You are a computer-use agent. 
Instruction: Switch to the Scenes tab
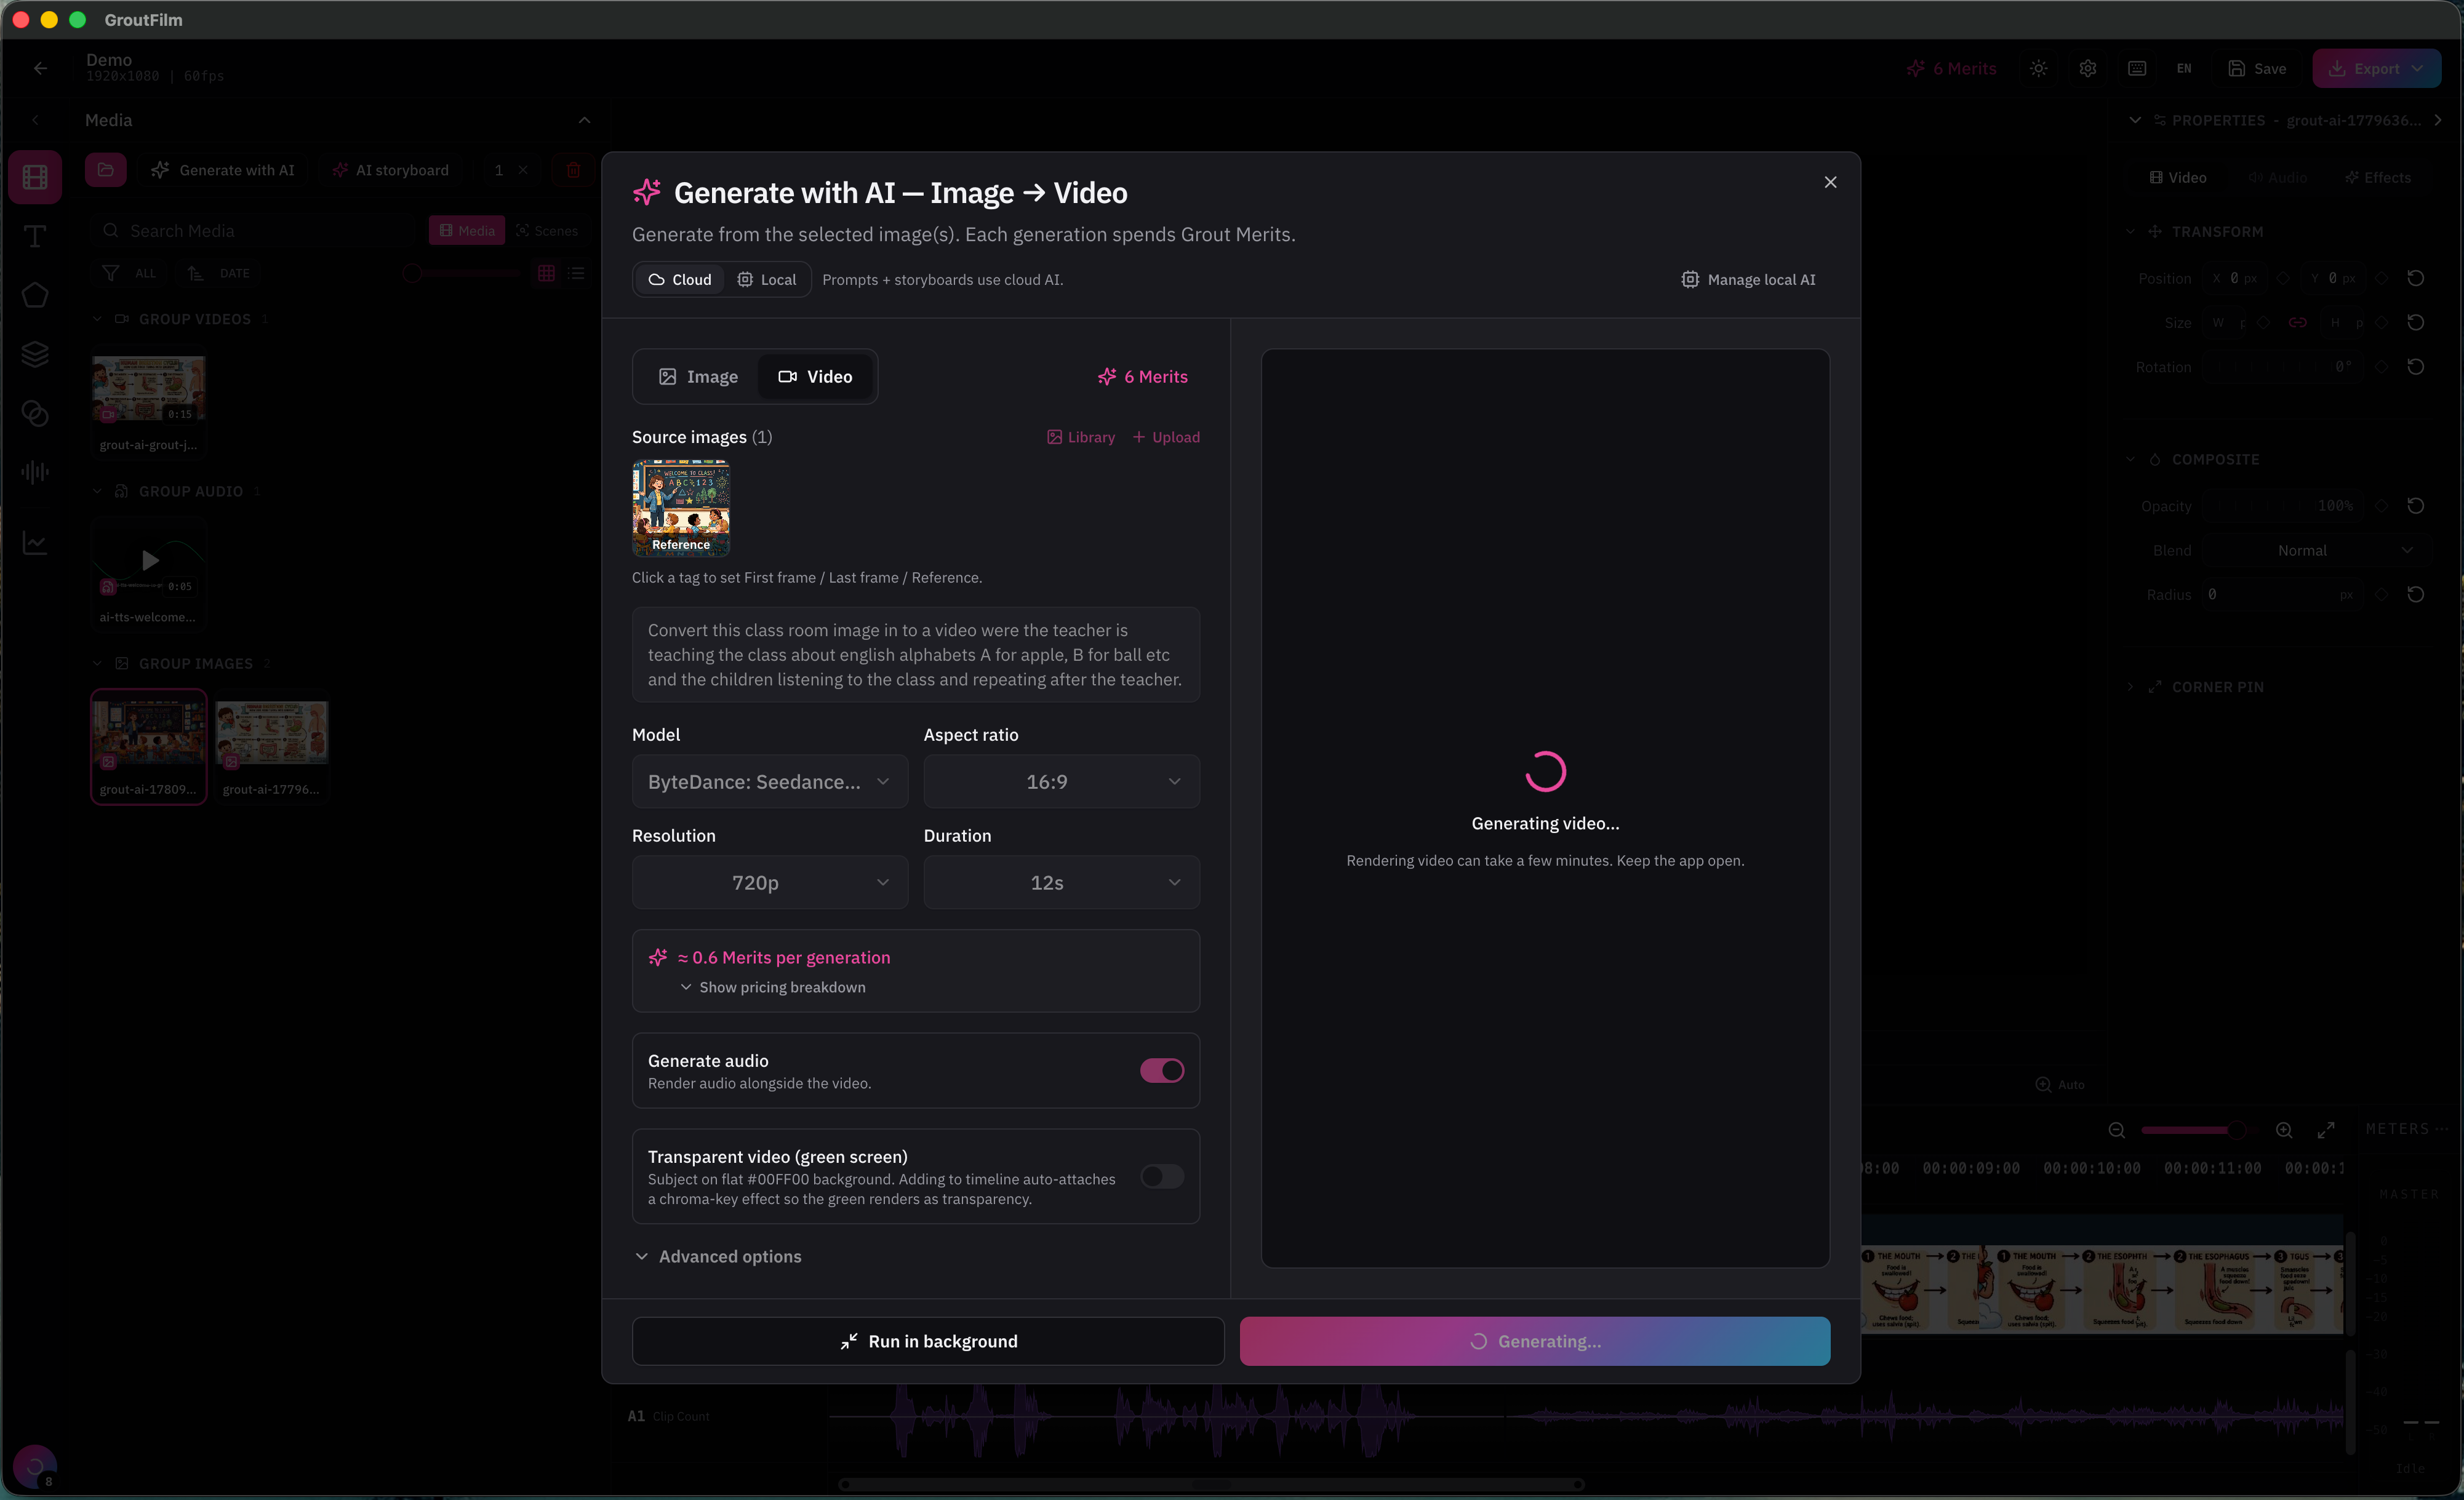[547, 231]
